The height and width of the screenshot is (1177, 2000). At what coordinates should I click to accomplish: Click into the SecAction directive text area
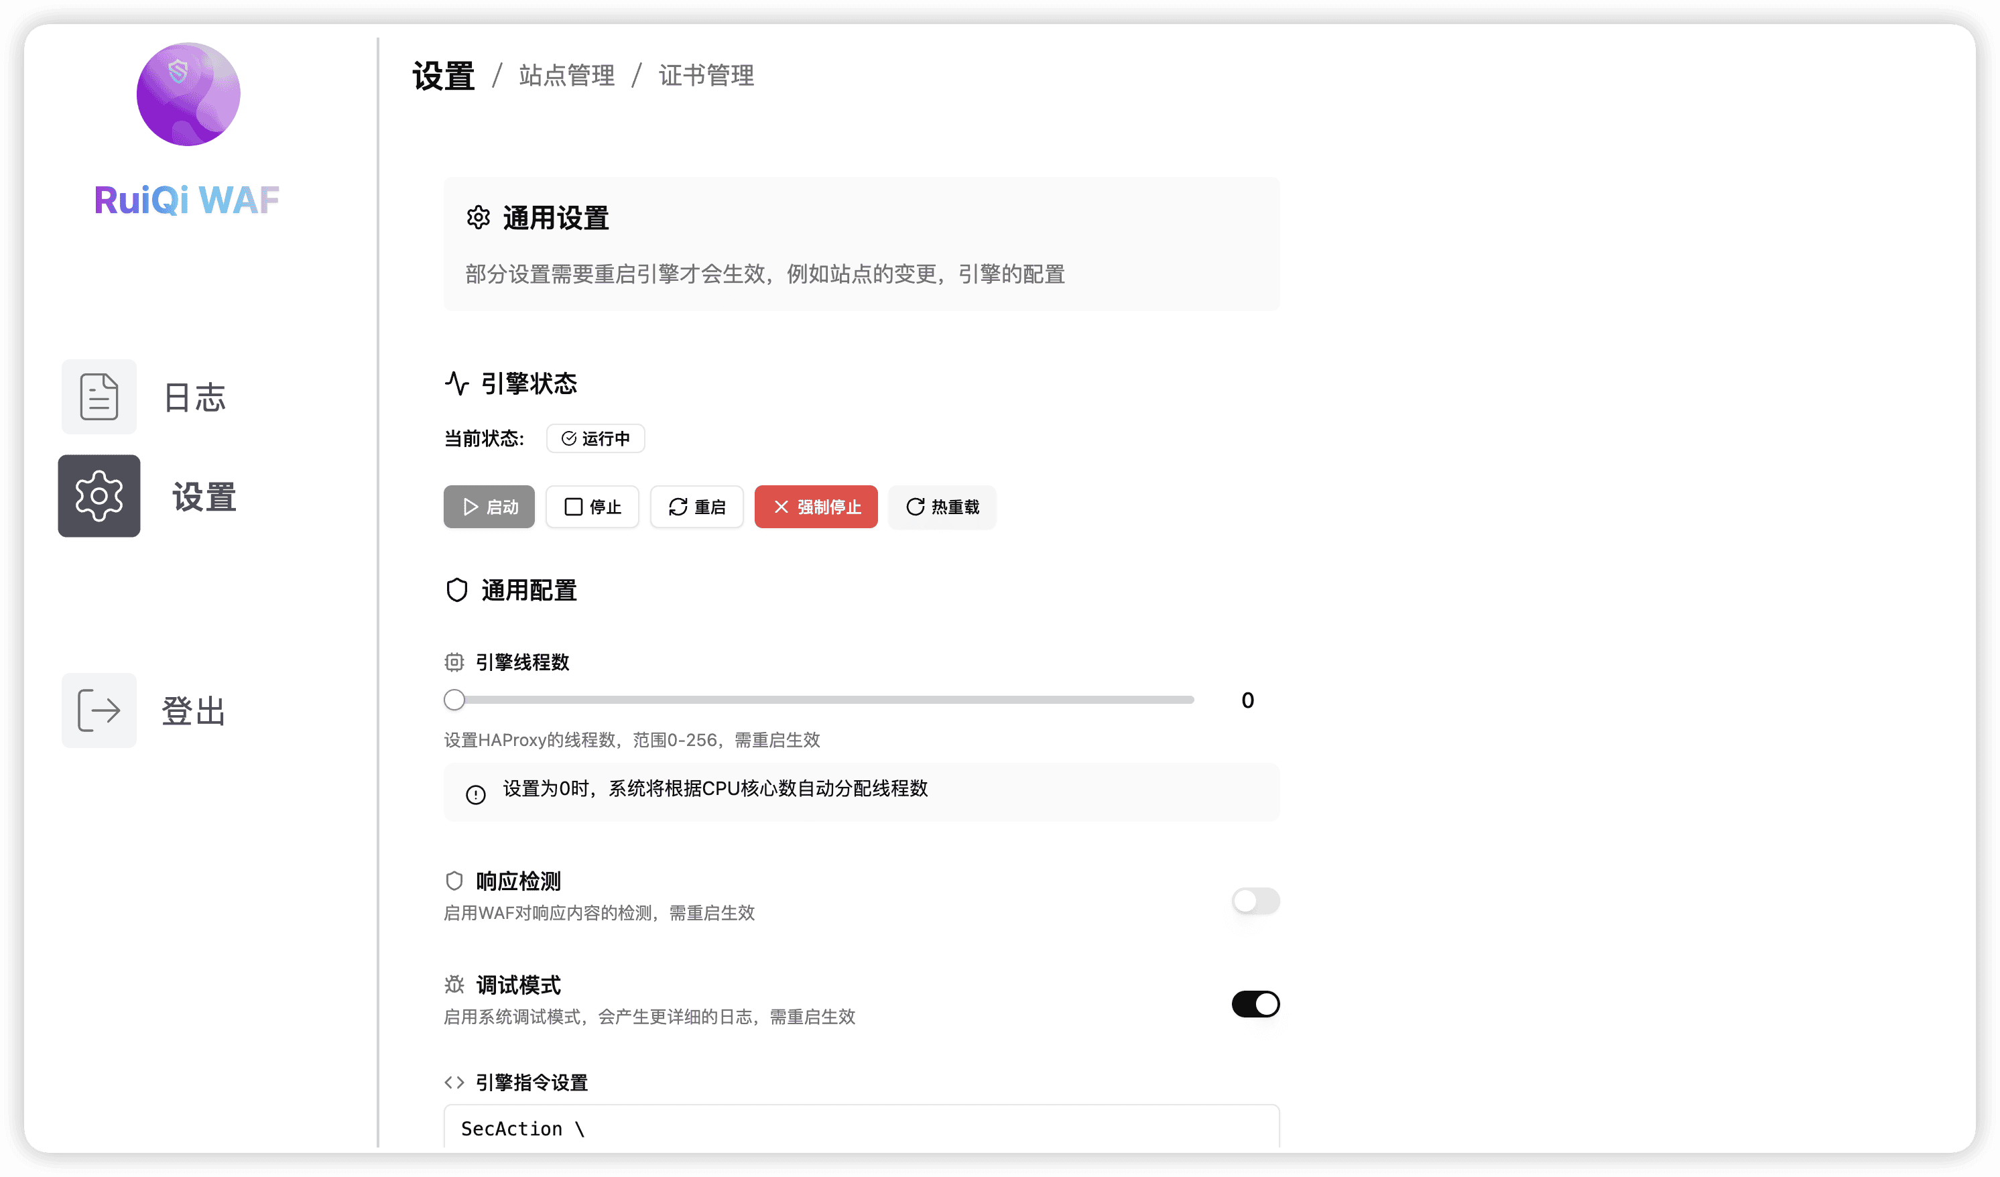[x=861, y=1126]
